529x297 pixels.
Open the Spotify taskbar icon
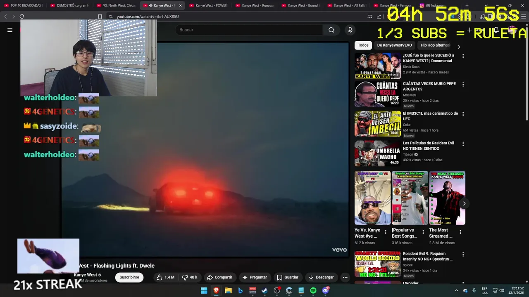coord(313,290)
